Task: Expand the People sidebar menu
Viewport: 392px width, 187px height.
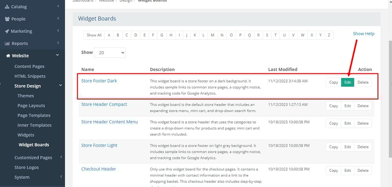Action: click(x=58, y=18)
